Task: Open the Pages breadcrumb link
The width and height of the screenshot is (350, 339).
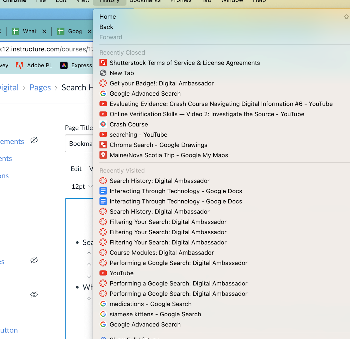Action: 40,87
